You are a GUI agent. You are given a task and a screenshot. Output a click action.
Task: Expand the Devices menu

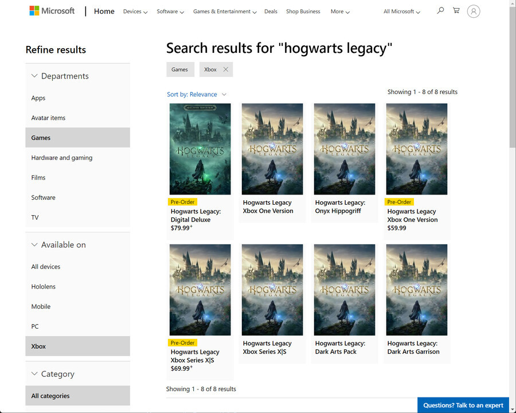135,11
